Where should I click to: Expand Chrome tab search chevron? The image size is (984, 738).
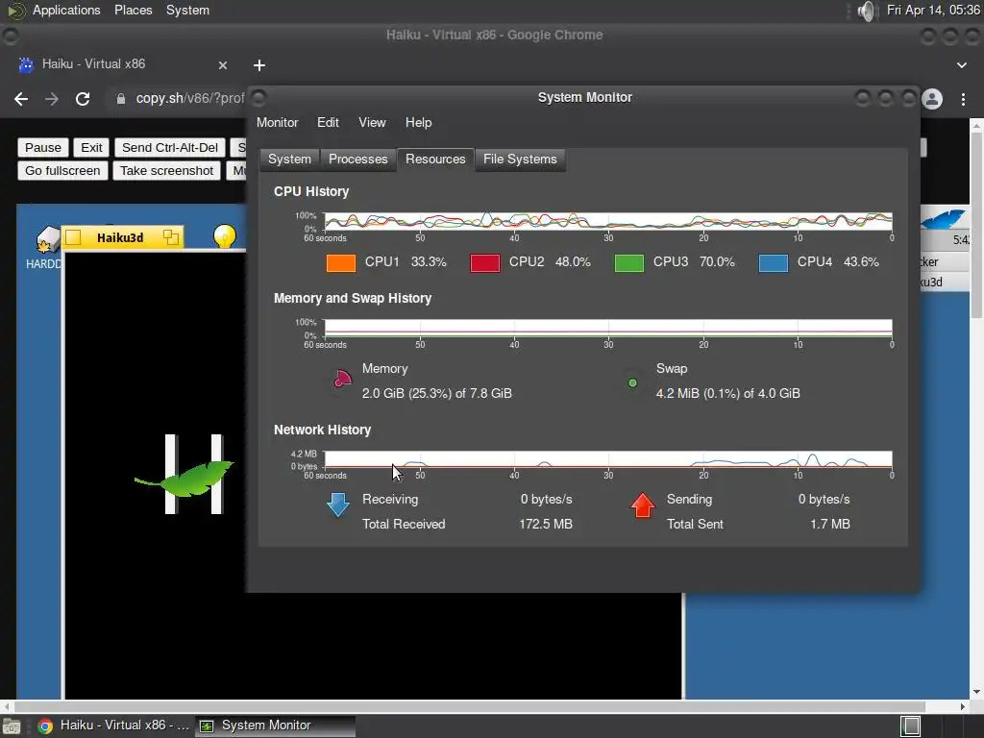(x=961, y=65)
